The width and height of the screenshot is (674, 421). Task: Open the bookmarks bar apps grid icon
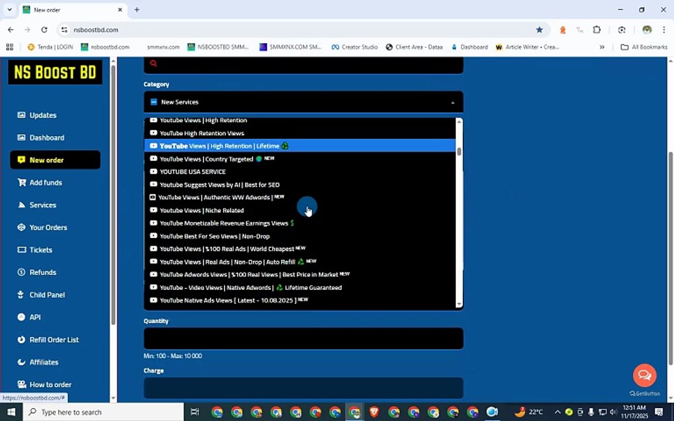[10, 47]
